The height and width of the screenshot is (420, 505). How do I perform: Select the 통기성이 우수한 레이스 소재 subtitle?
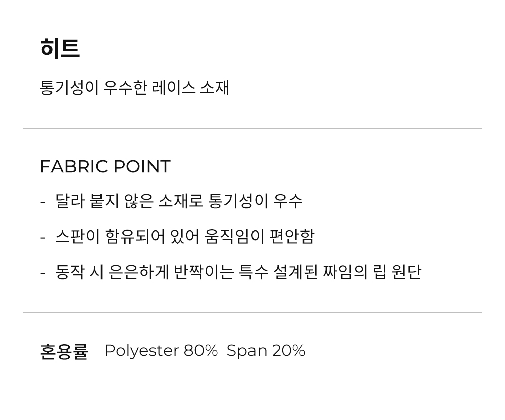tap(135, 87)
